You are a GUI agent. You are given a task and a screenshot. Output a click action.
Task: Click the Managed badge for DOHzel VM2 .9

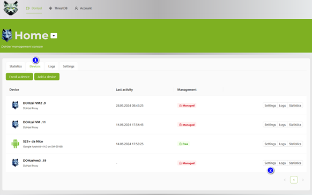pos(187,106)
